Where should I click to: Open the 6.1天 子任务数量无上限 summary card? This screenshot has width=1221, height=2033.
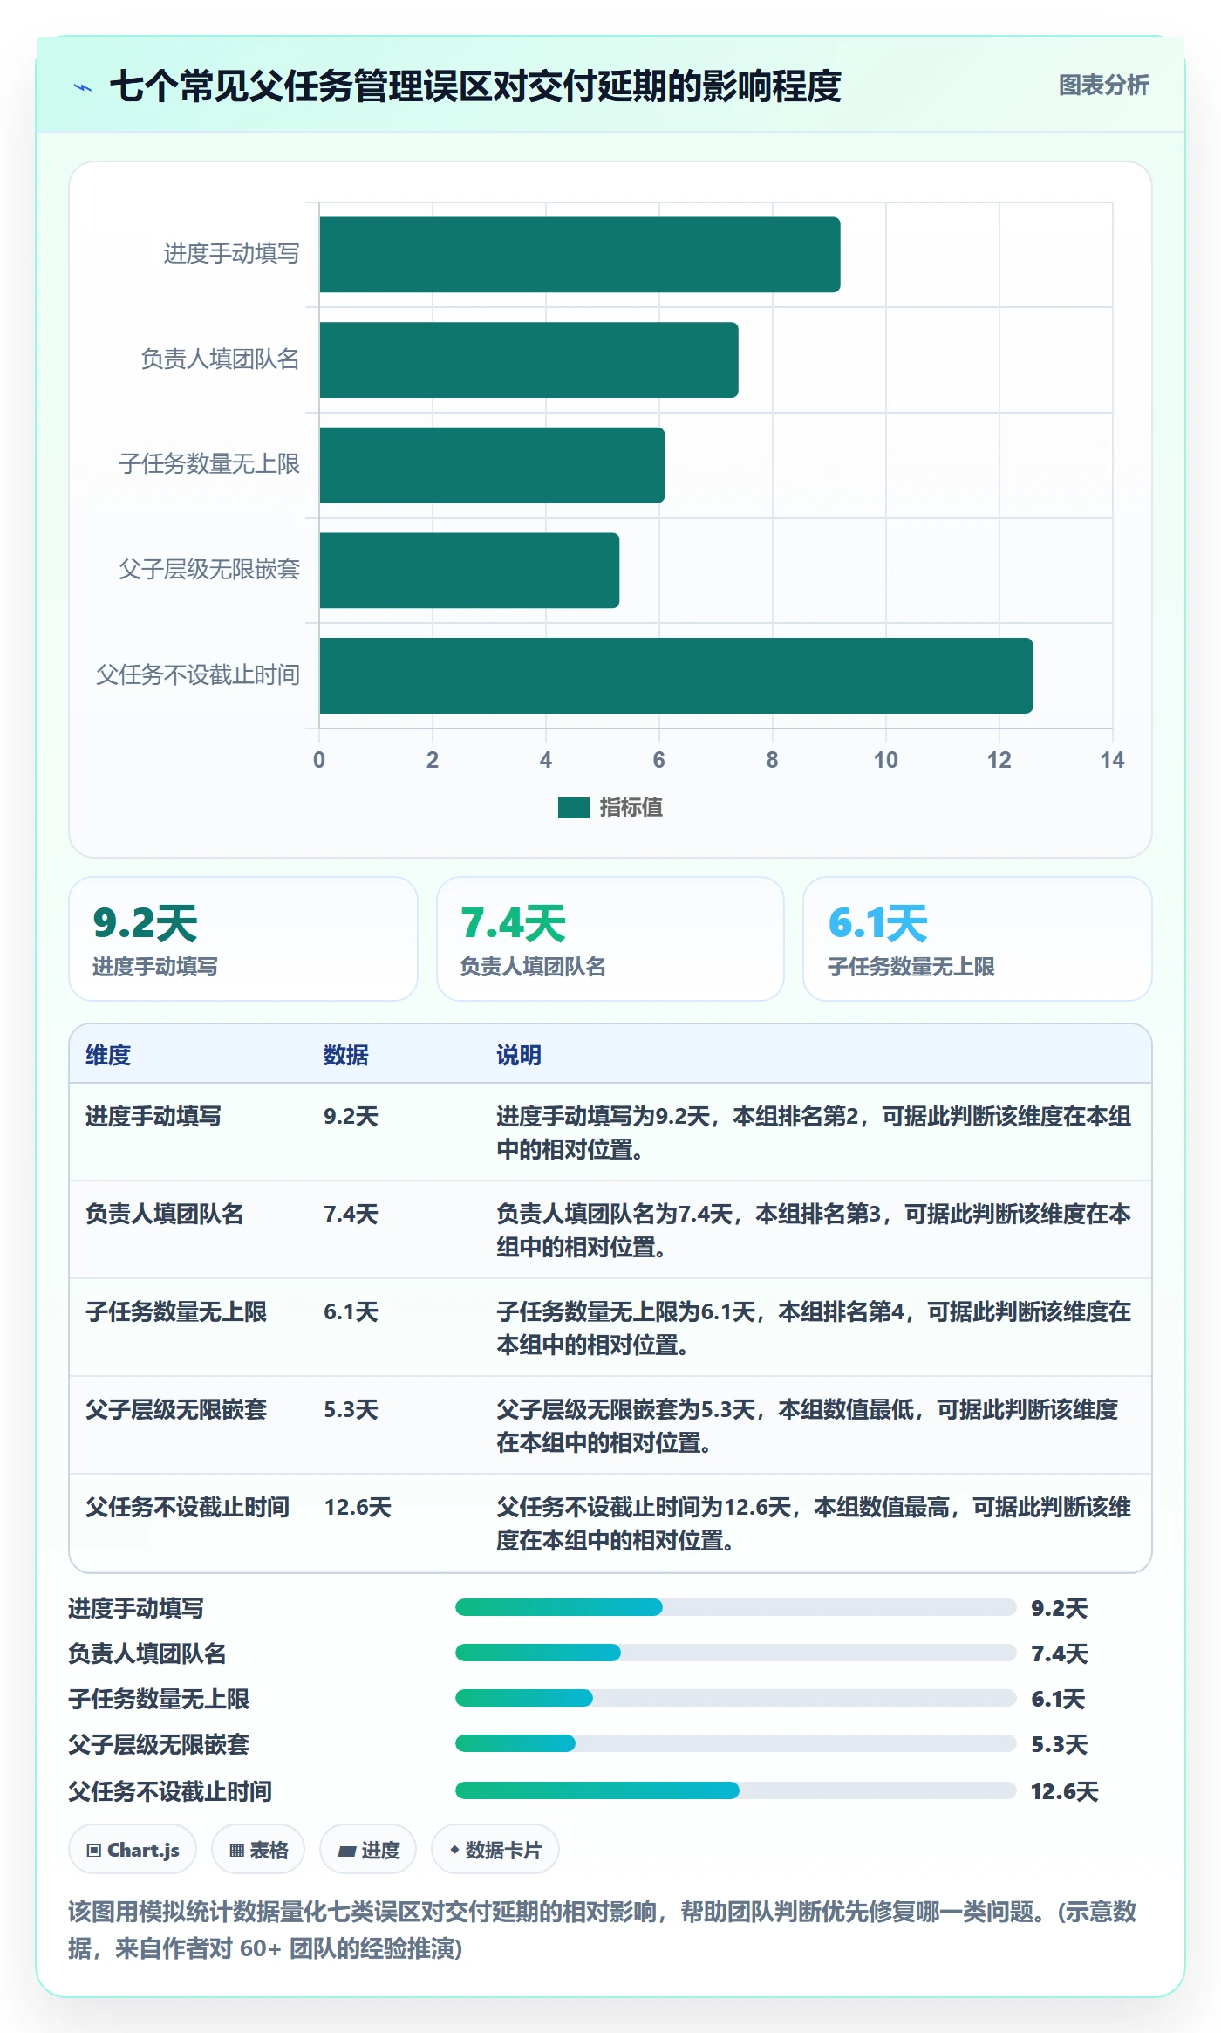point(977,939)
